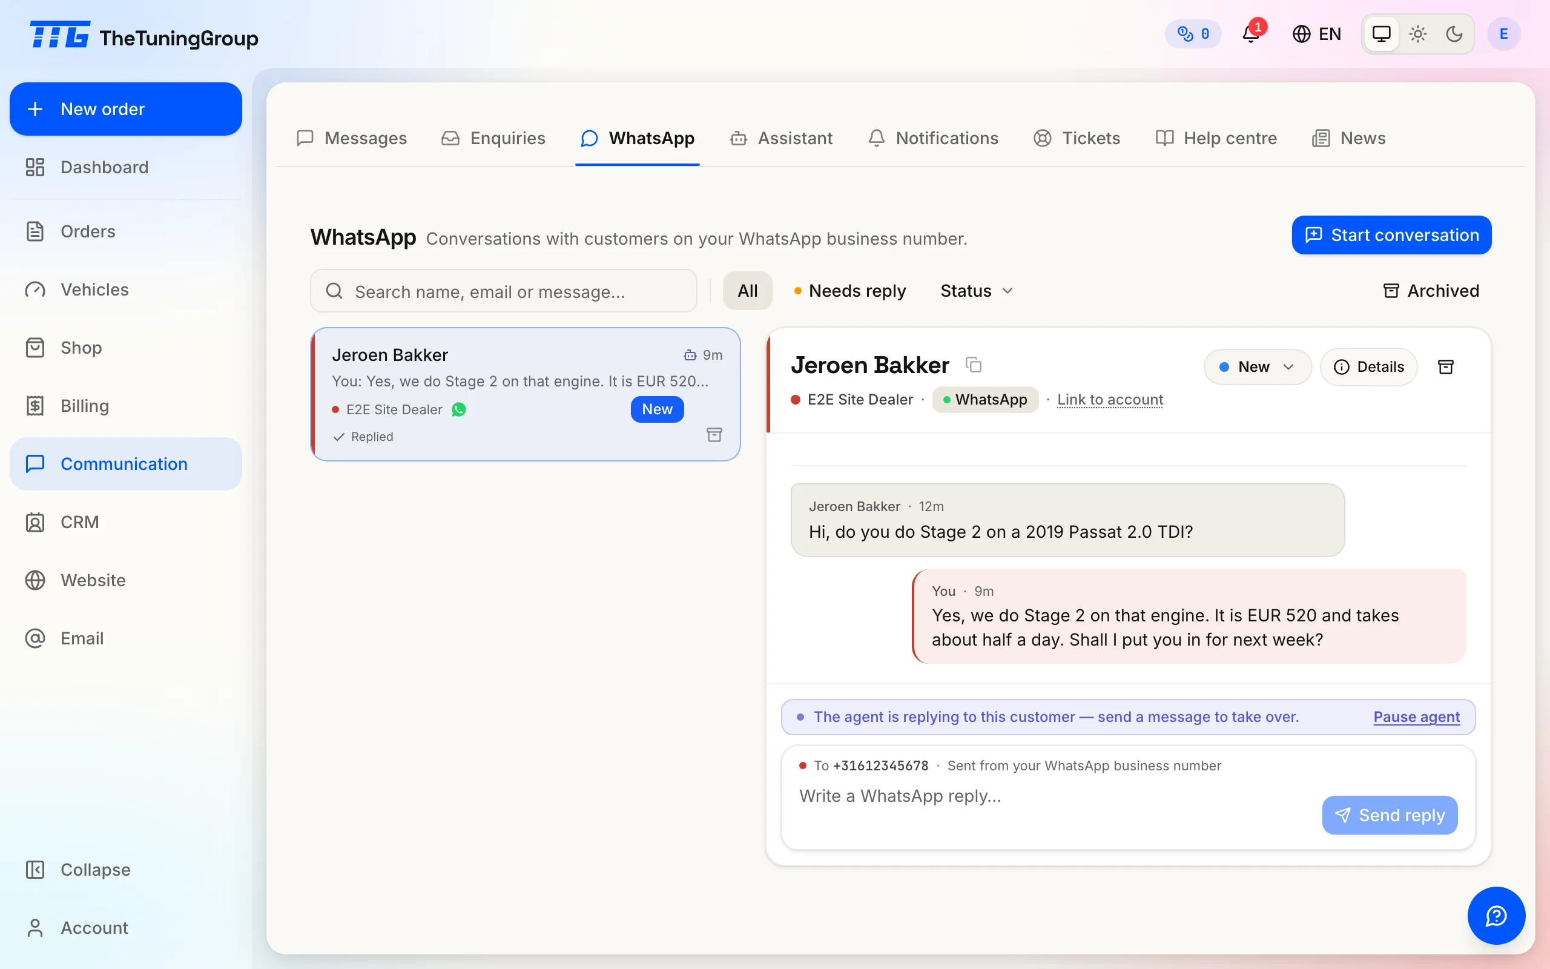This screenshot has height=969, width=1550.
Task: Copy contact next to Jeroen Bakker heading
Action: coord(974,365)
